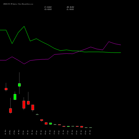The image size is (139, 139).
Task: Select the red candlestick body for 24 Mar
Action: 6,89
